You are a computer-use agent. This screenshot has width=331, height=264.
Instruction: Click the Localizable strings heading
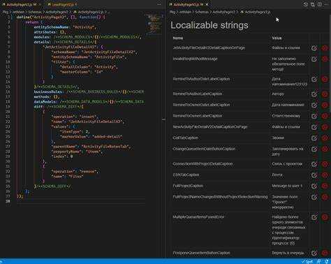coord(209,25)
